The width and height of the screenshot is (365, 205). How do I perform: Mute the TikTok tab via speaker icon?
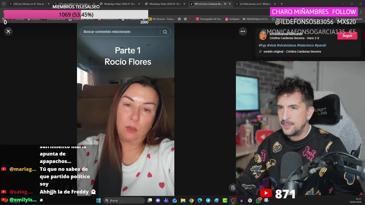[x=225, y=4]
